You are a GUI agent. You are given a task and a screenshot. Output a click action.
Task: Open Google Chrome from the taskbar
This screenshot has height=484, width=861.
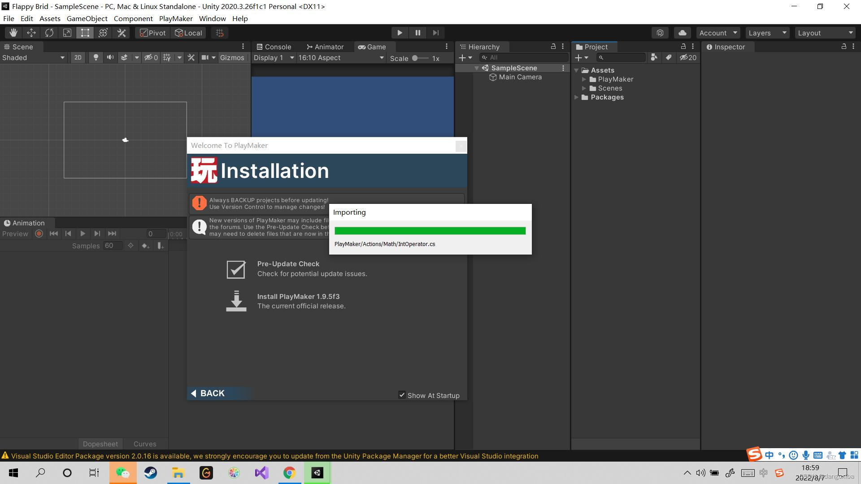[x=289, y=473]
